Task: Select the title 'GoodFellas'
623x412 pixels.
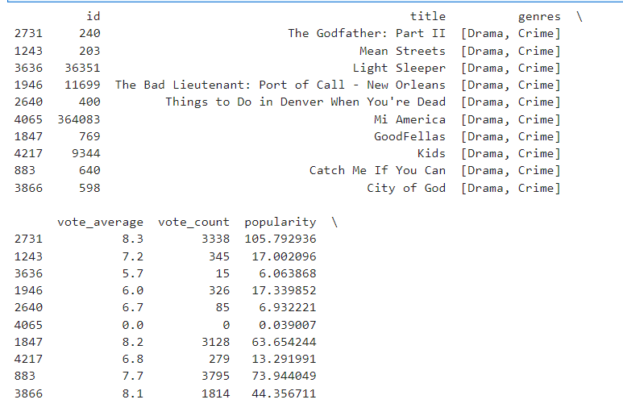Action: 409,137
